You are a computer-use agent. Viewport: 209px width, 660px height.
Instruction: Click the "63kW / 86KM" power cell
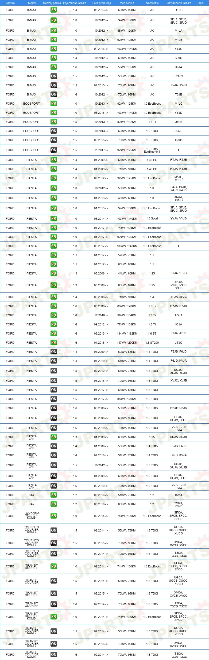tap(127, 264)
